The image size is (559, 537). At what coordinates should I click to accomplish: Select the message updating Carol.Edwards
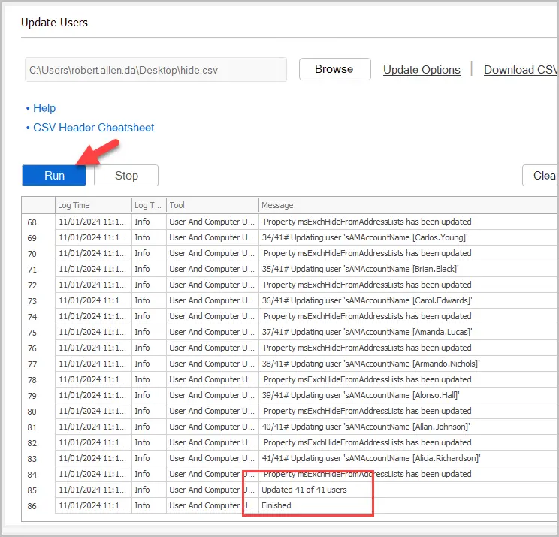click(367, 300)
